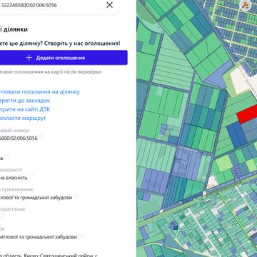Click the 'Додати оголошення' button
Image resolution: width=257 pixels, height=257 pixels.
click(64, 58)
